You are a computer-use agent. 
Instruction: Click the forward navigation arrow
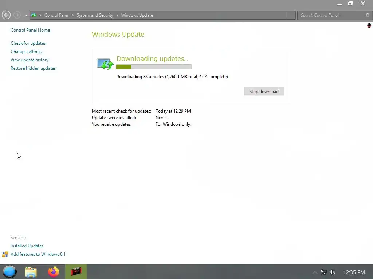point(17,15)
